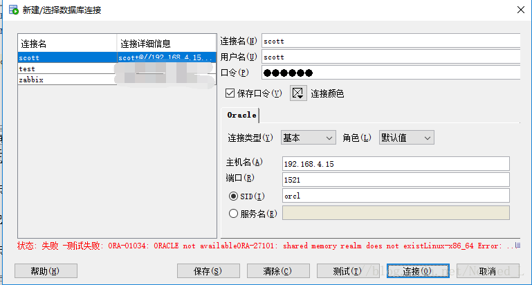Expand the truncated error status message
Screen dimensions: 532x285
[517, 246]
